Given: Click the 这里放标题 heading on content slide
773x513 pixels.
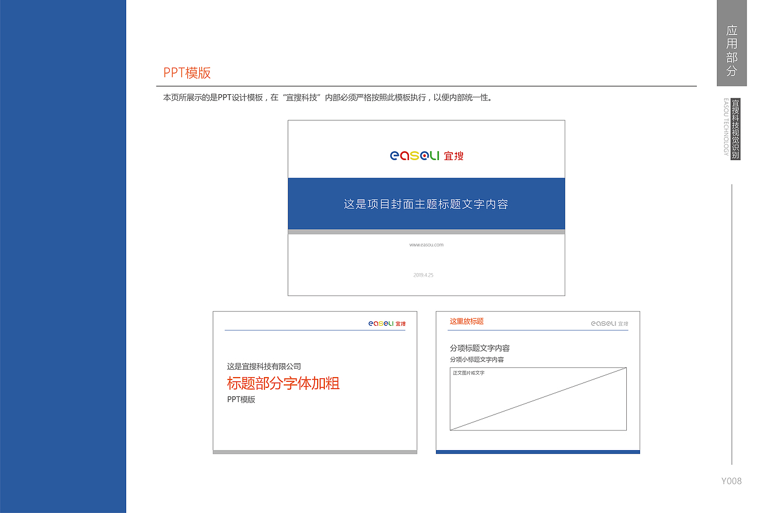Looking at the screenshot, I should [467, 321].
